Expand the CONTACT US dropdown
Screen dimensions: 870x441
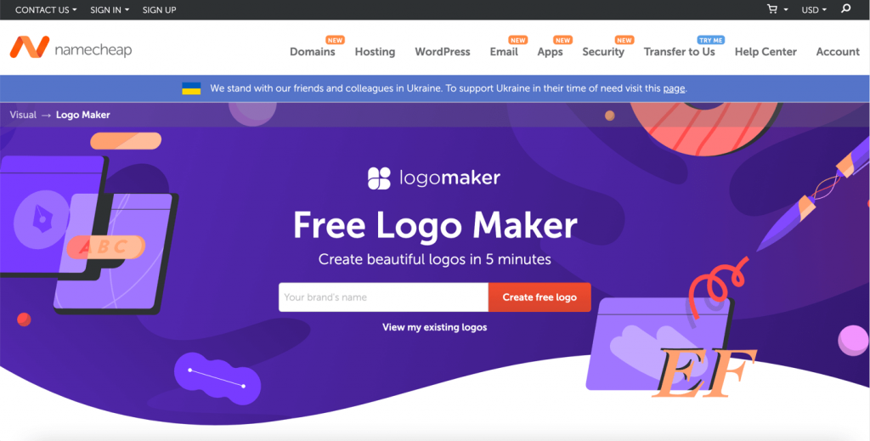(46, 10)
